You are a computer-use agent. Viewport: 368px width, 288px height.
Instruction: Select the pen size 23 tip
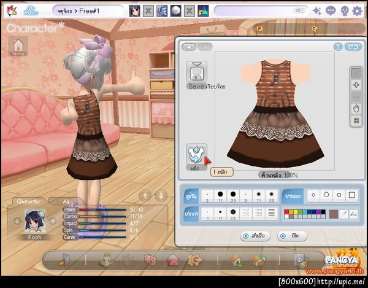point(233,214)
